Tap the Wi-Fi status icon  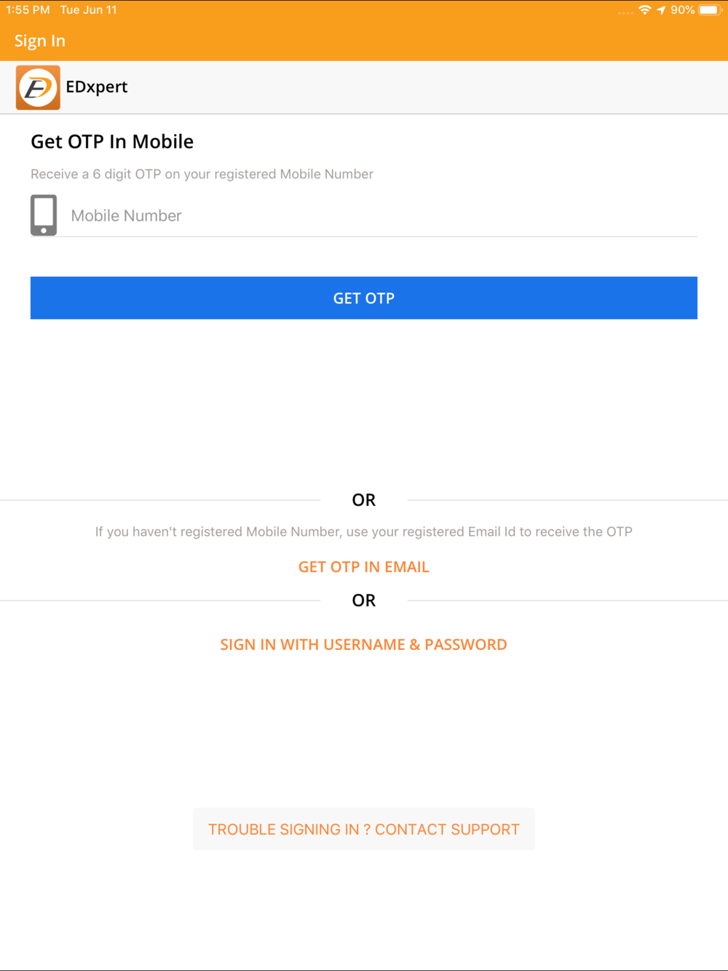click(645, 10)
